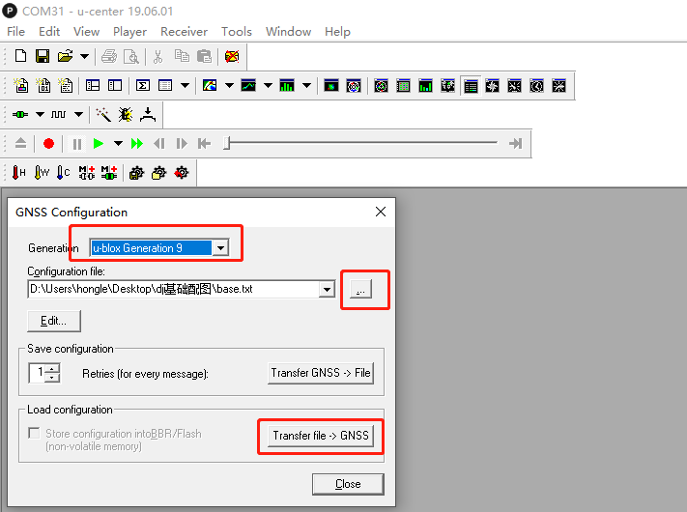This screenshot has height=512, width=687.
Task: Click the Go to End arrow button
Action: click(515, 143)
